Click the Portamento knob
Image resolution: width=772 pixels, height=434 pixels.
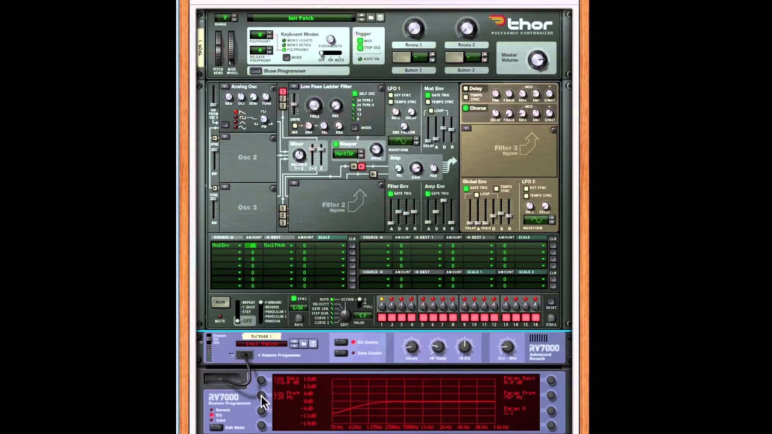pyautogui.click(x=330, y=40)
